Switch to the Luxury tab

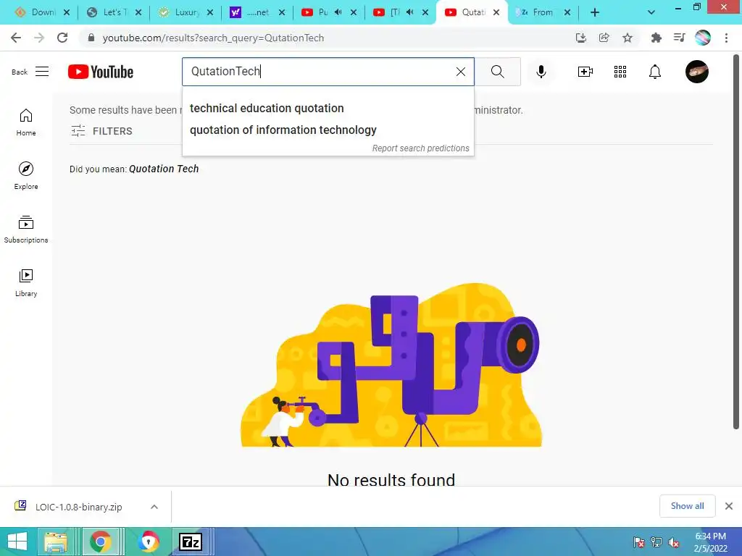point(185,12)
